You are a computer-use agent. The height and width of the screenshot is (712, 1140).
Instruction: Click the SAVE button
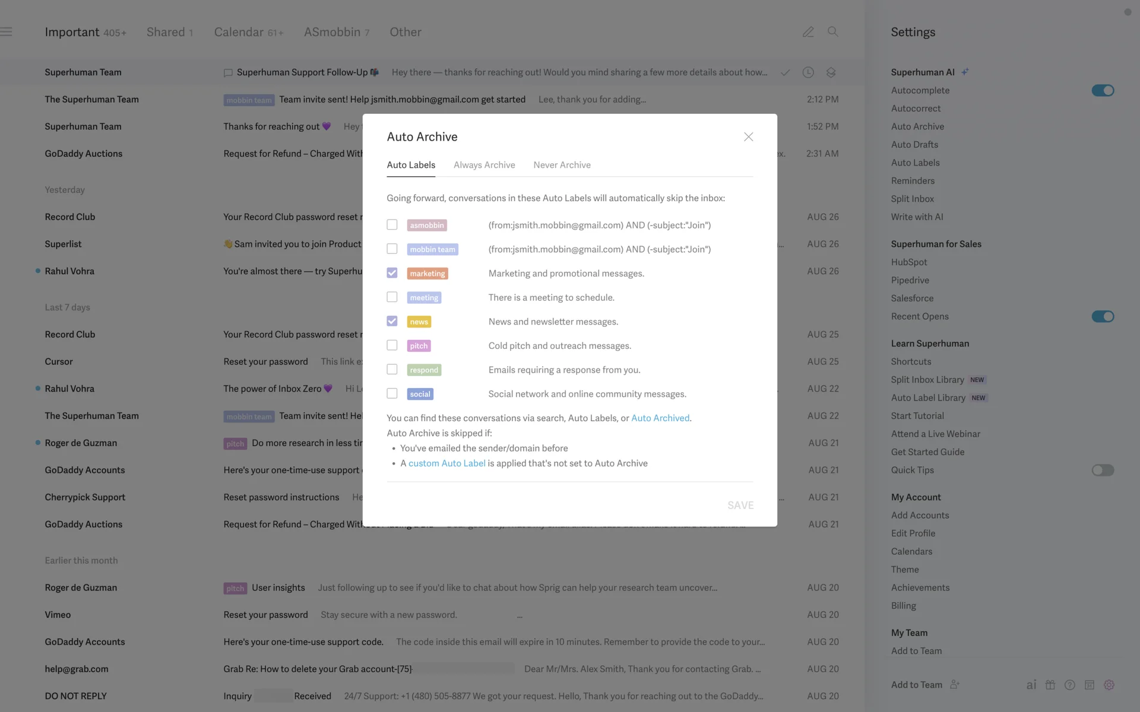tap(740, 506)
